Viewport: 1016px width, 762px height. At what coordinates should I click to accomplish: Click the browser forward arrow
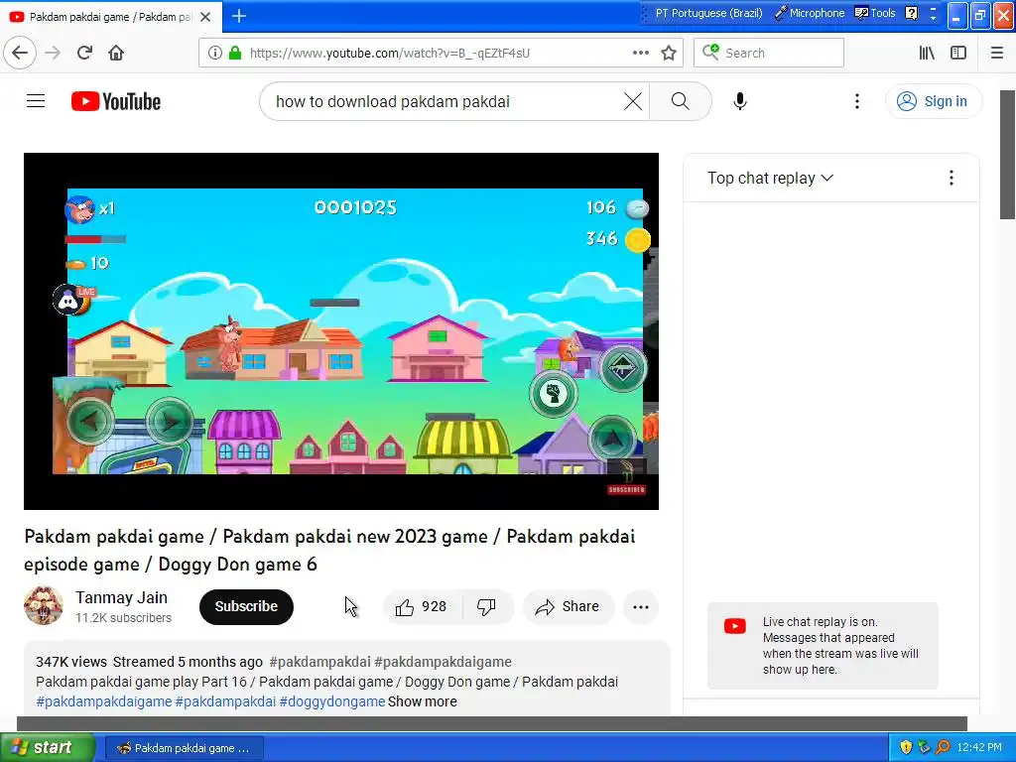coord(53,53)
